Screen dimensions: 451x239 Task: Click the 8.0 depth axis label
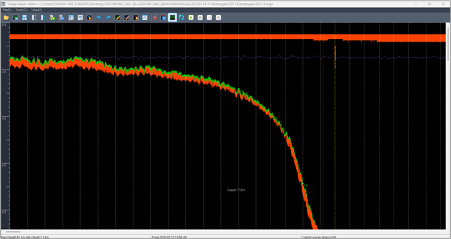(x=4, y=211)
